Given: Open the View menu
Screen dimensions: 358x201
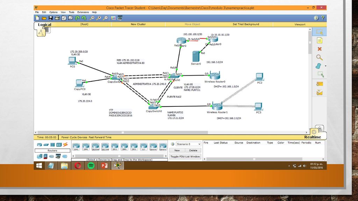Looking at the screenshot, I should pos(63,12).
